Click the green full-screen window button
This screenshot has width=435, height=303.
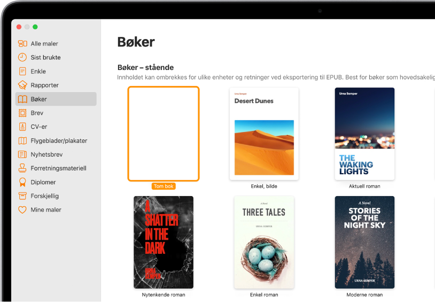tap(35, 27)
